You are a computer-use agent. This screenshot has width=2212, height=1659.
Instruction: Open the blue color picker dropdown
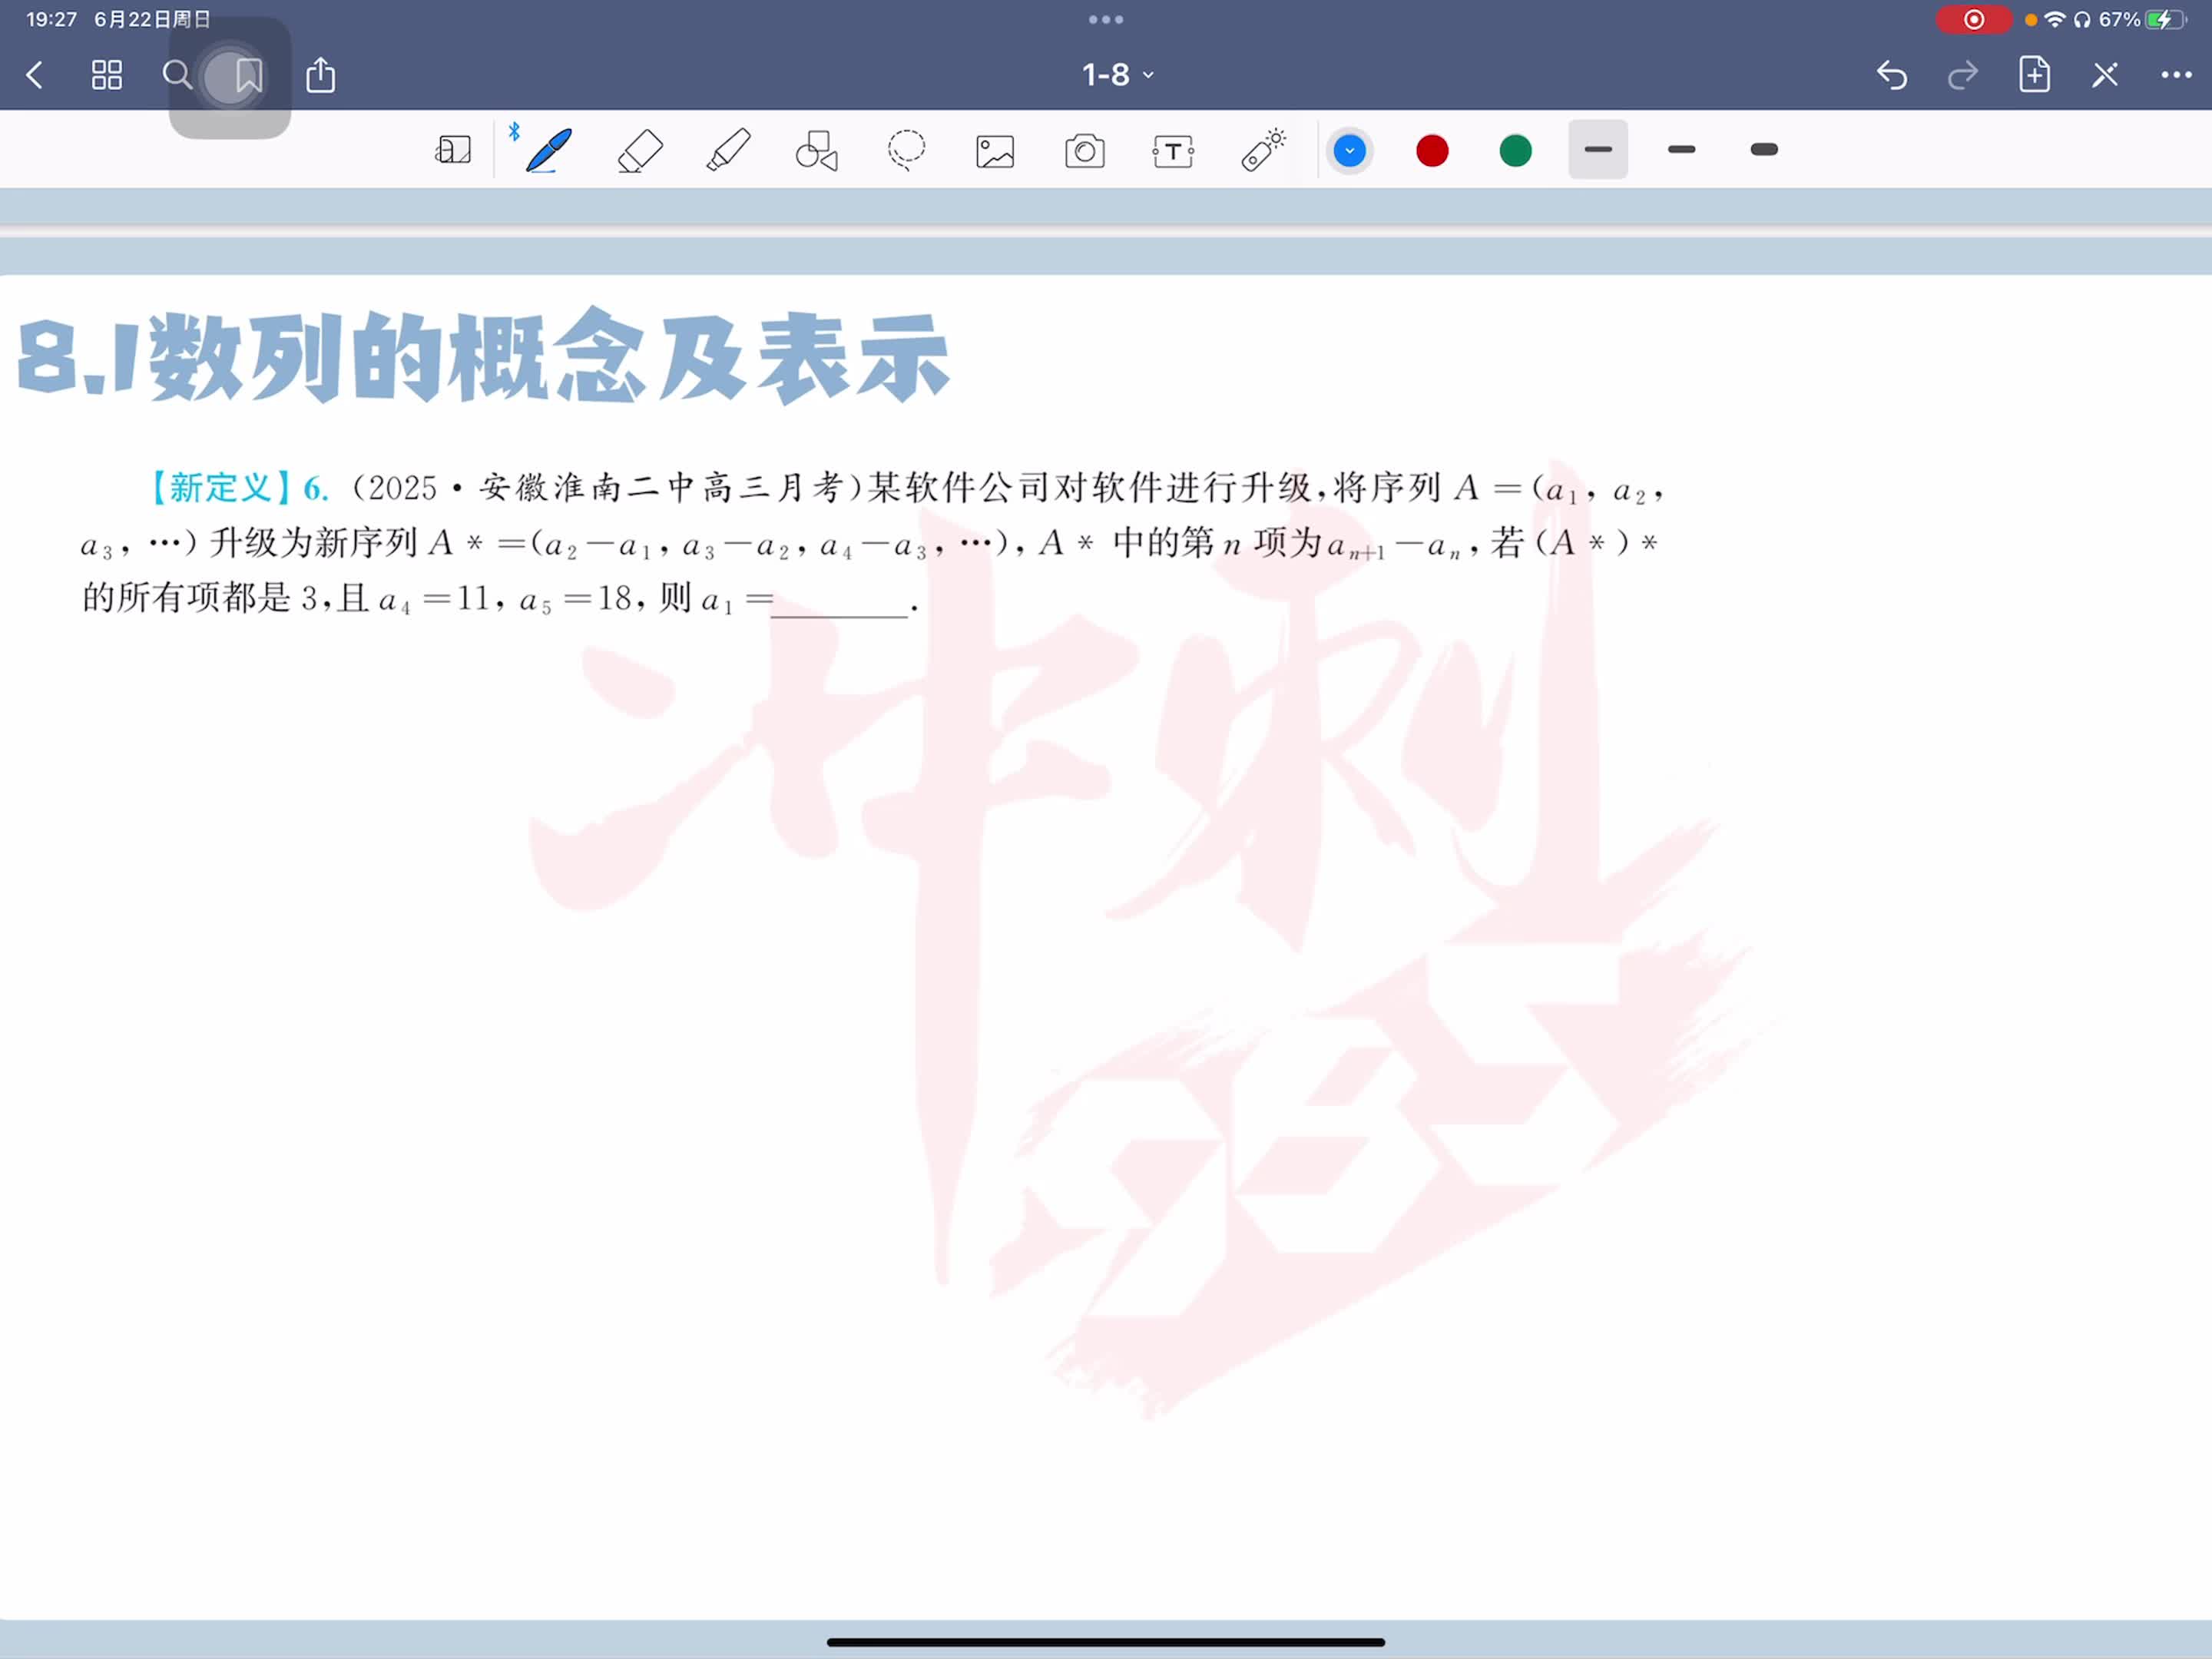click(1349, 151)
